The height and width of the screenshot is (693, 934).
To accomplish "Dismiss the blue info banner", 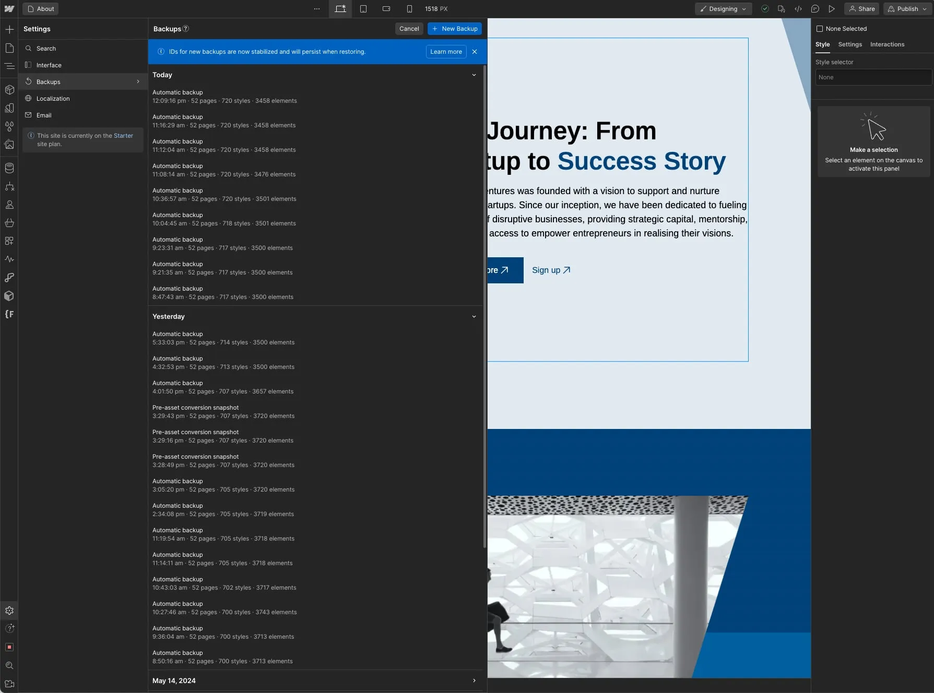I will click(x=475, y=52).
